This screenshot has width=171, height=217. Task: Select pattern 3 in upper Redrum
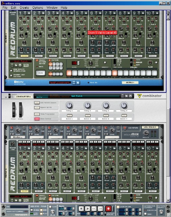(57, 64)
